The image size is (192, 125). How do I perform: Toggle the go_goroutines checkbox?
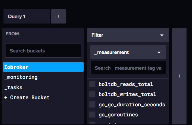tap(92, 115)
